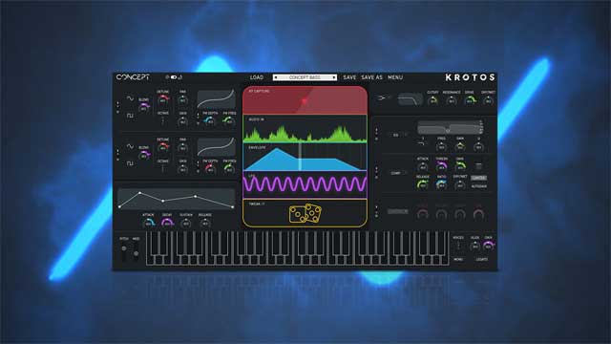The width and height of the screenshot is (611, 344).
Task: Go to previous preset with left arrow
Action: (276, 77)
